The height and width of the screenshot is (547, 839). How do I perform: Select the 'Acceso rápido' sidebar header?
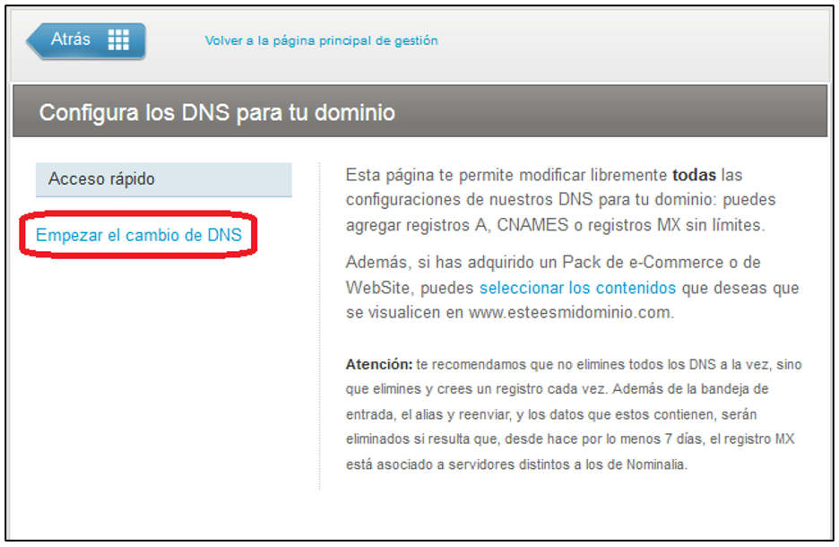(101, 179)
